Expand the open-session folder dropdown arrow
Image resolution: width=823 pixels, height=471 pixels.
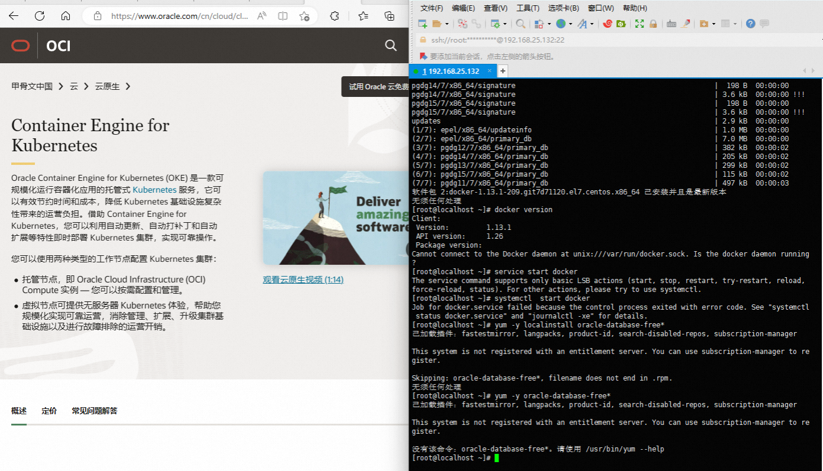tap(447, 24)
